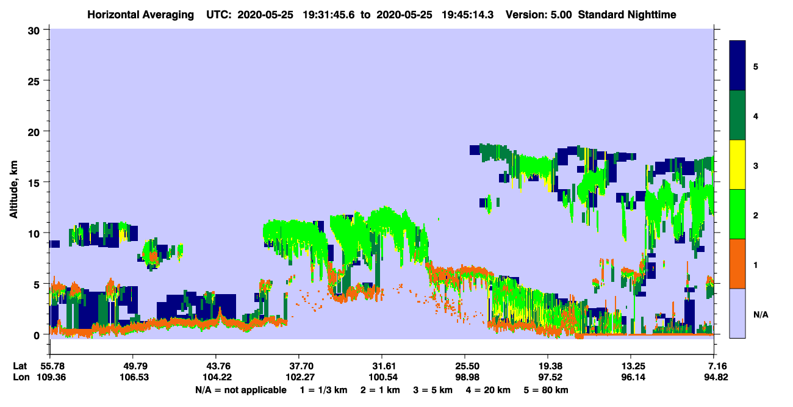Click the y-axis tick label 20
Viewport: 793px width, 407px height.
pyautogui.click(x=35, y=131)
